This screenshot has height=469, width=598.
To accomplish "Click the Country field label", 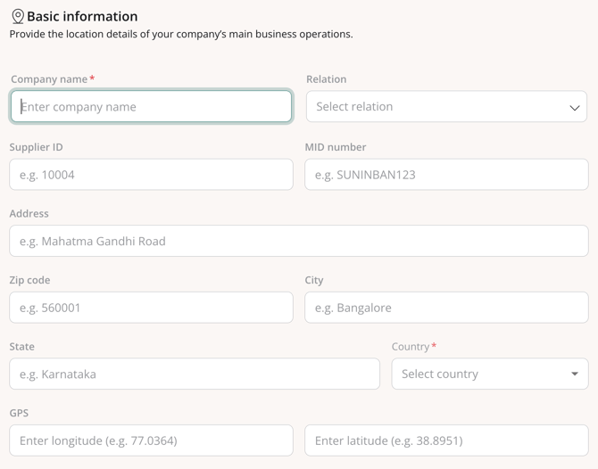I will [411, 346].
